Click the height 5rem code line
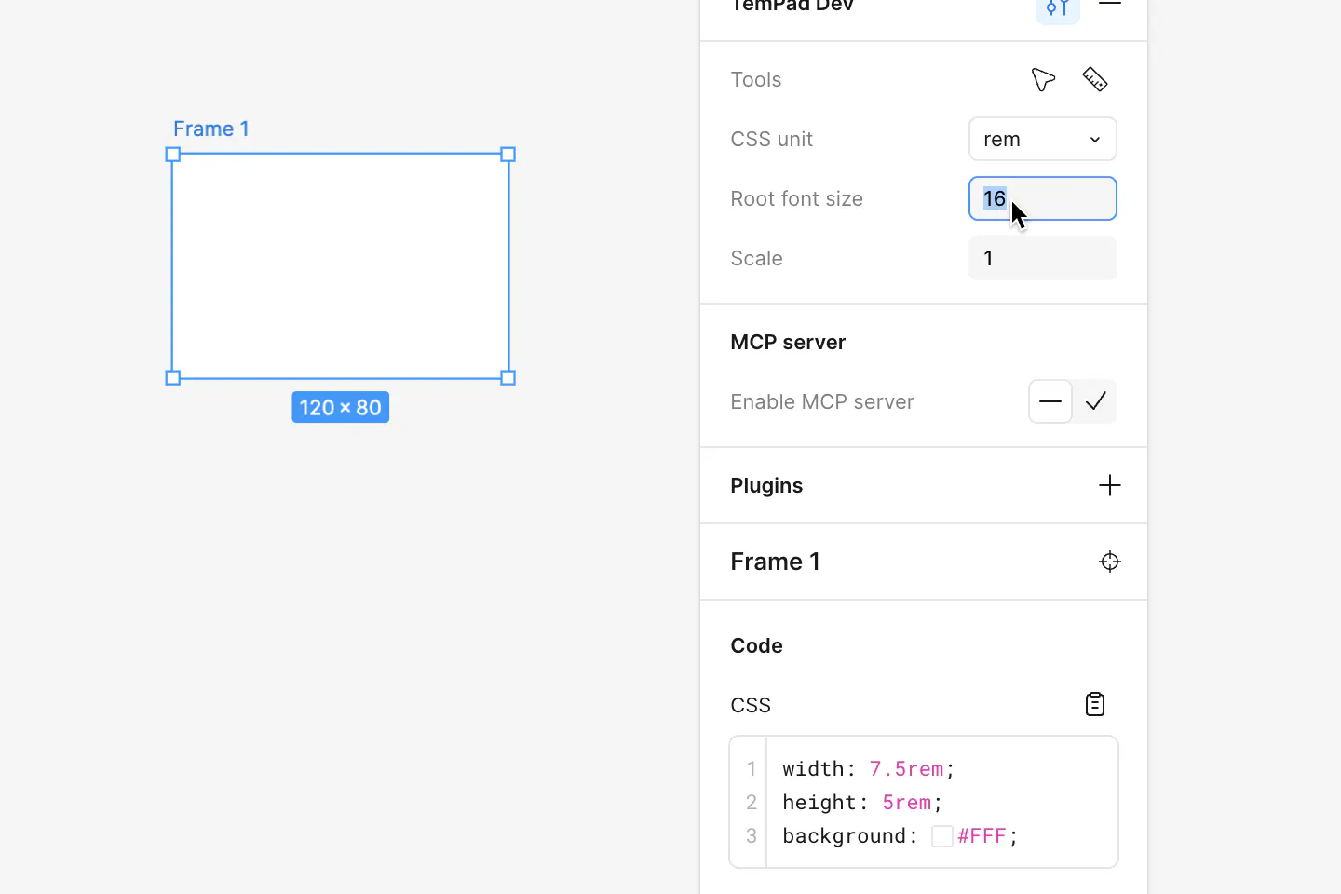This screenshot has height=894, width=1341. pos(862,802)
